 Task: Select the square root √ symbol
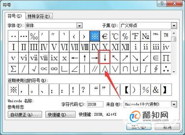[x=34, y=69]
